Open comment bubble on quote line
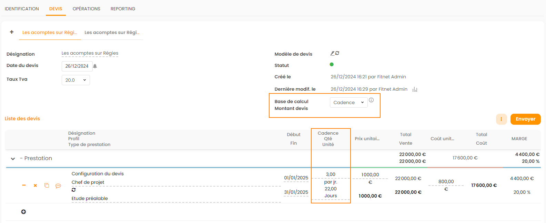546x223 pixels. click(58, 186)
